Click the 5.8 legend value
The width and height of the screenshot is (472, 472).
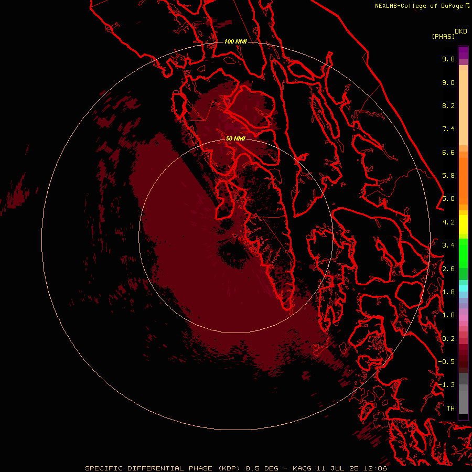pyautogui.click(x=448, y=176)
